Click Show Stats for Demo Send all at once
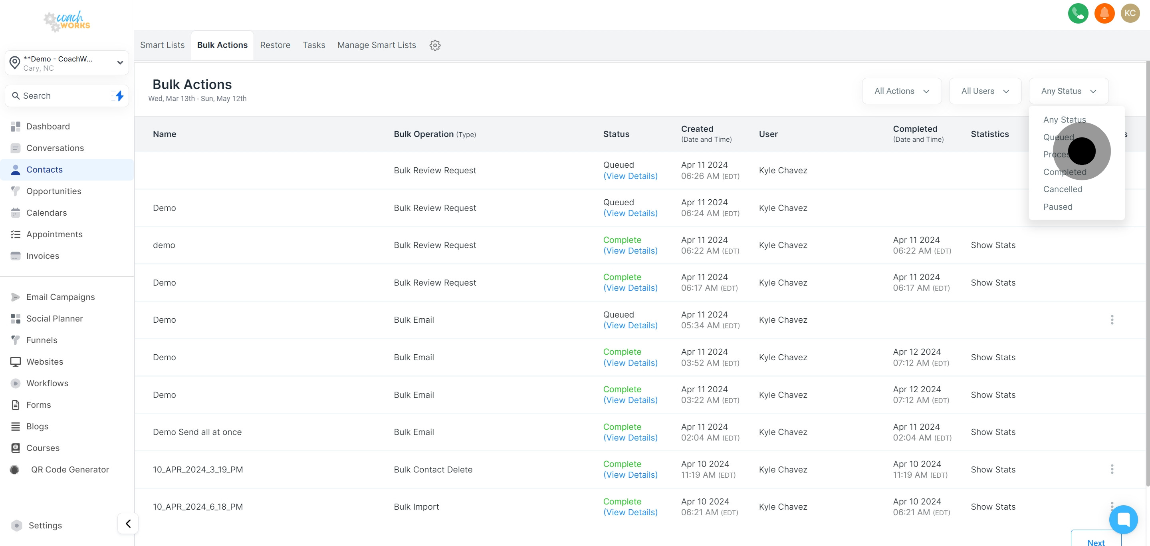Viewport: 1150px width, 546px height. (993, 432)
